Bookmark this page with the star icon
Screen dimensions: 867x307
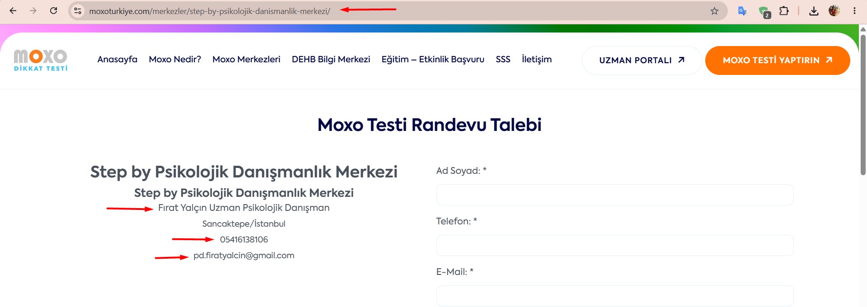(x=714, y=11)
